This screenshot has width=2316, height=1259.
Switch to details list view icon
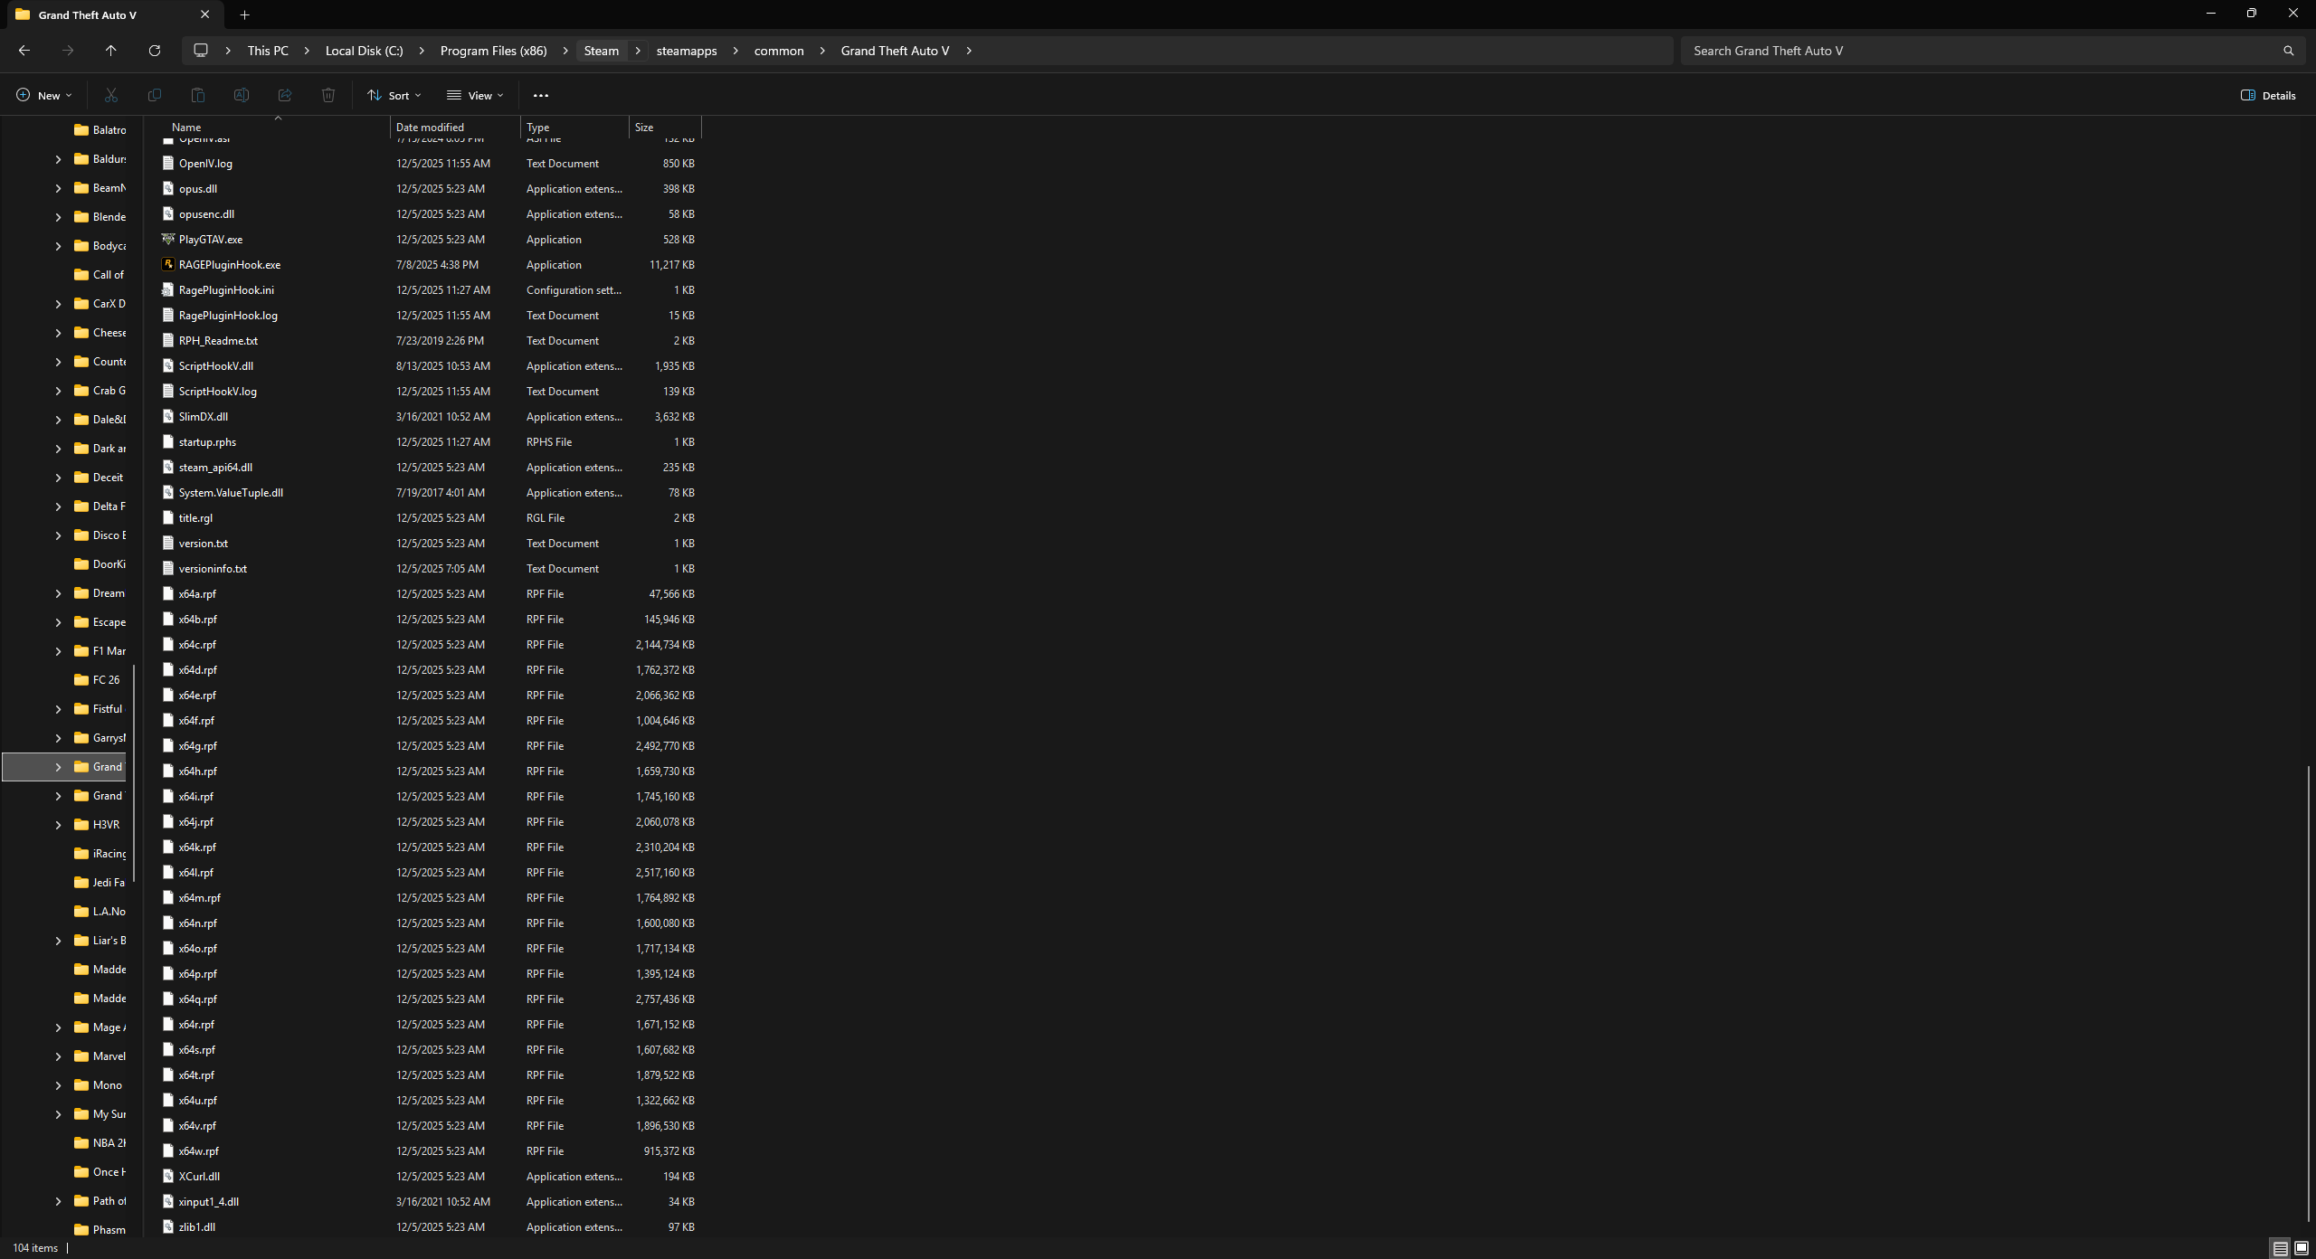coord(2280,1248)
